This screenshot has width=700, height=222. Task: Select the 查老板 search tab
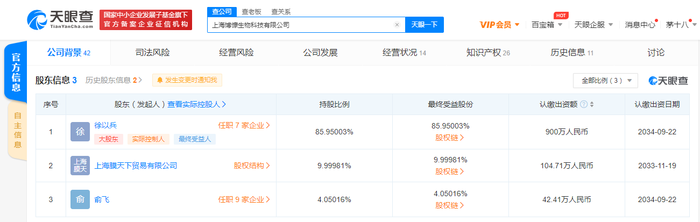coord(251,11)
